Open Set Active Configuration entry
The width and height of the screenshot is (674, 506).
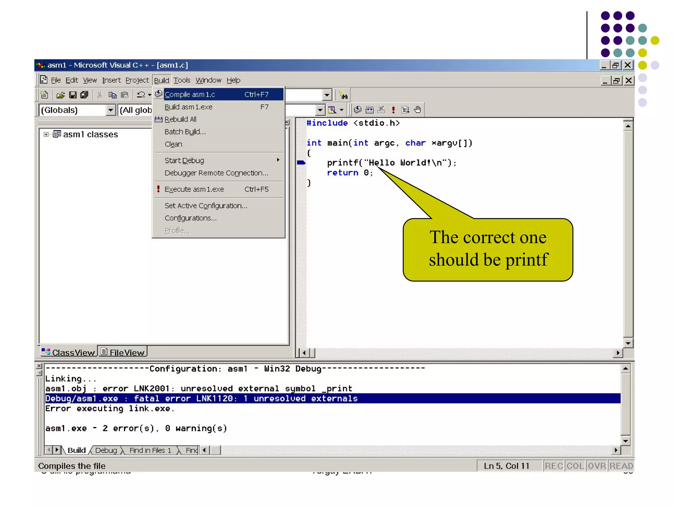tap(219, 206)
